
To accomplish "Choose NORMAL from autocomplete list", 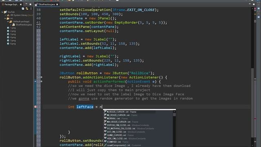I will point(138,118).
